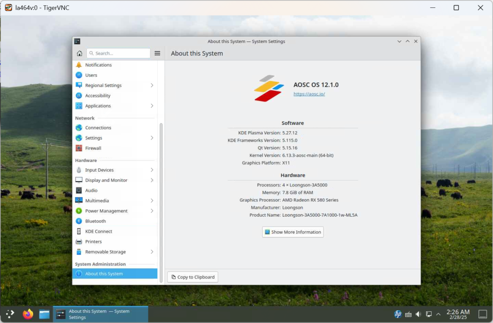Go to System Settings home icon
The height and width of the screenshot is (323, 493).
click(79, 53)
